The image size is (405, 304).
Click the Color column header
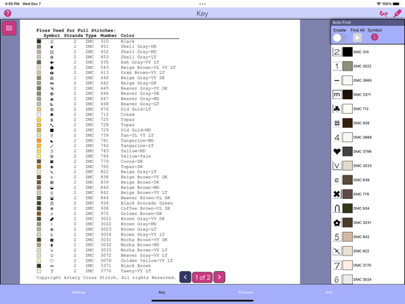pos(128,35)
